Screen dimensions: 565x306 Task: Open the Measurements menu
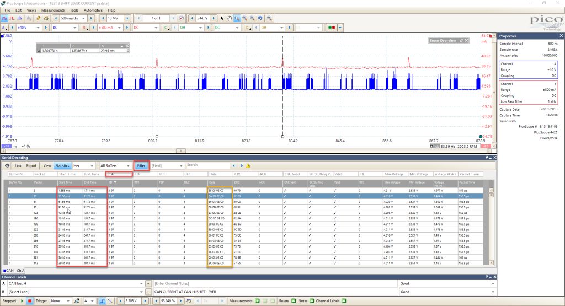tap(52, 10)
